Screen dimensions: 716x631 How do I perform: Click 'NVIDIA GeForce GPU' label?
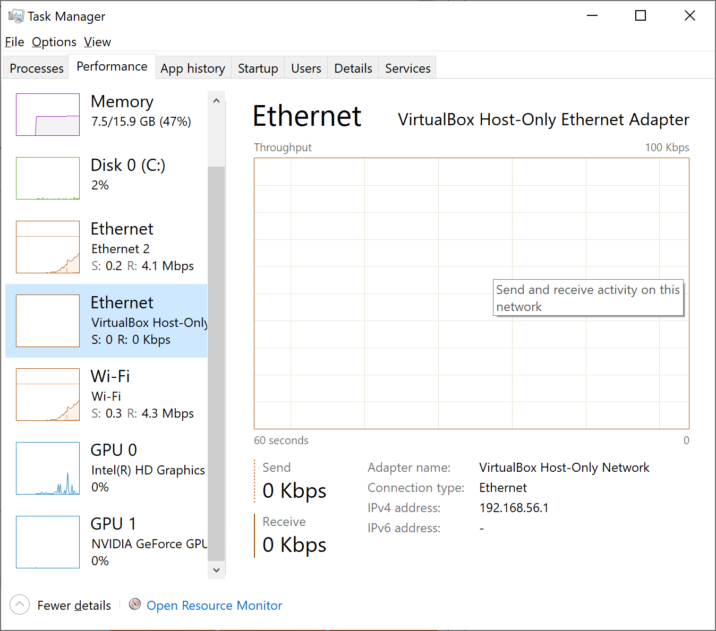(x=149, y=544)
